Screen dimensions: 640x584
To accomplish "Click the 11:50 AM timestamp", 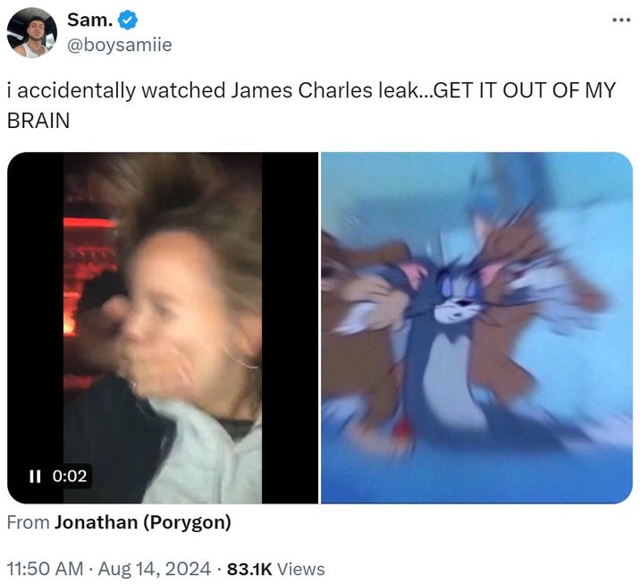I will 45,569.
